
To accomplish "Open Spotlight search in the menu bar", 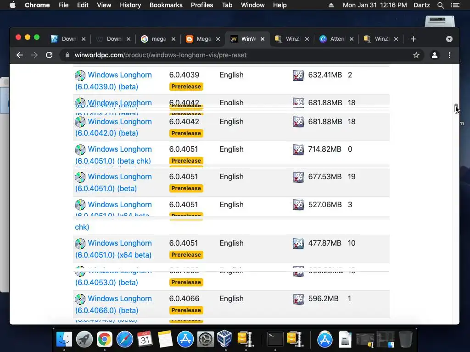I will [x=441, y=5].
